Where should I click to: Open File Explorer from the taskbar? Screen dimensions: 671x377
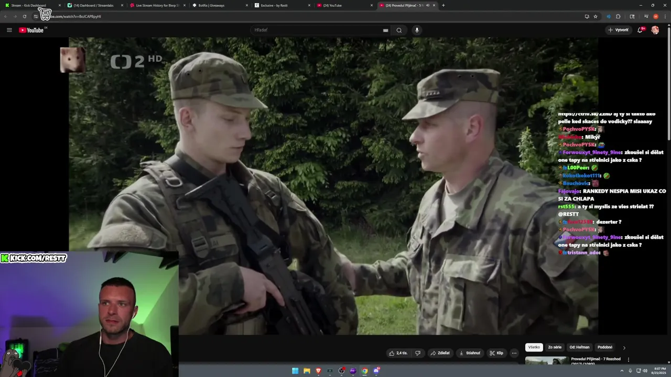307,371
